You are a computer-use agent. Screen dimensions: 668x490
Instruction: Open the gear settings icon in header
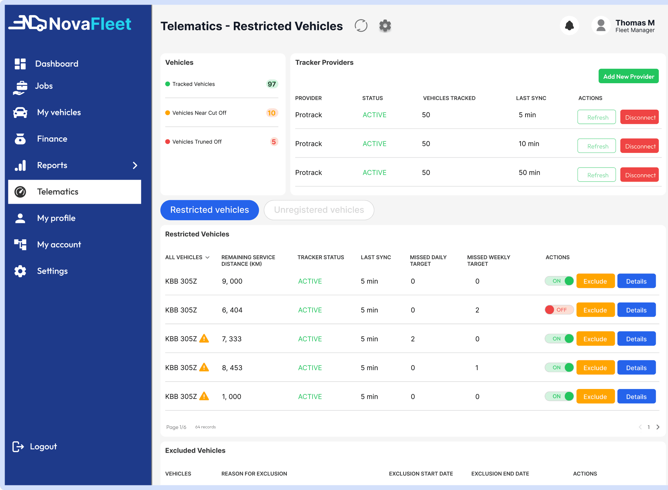(385, 26)
